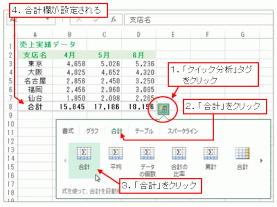This screenshot has width=277, height=207.
Task: Select row 12 header
Action: pos(11,141)
